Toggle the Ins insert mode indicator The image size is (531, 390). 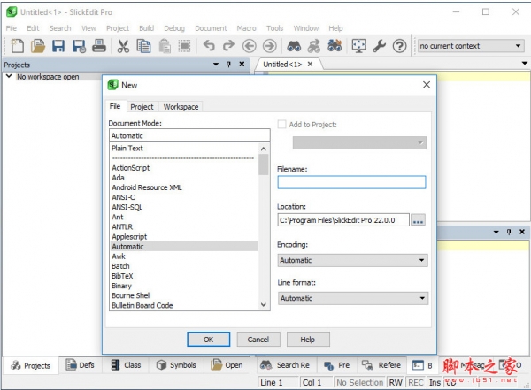click(x=435, y=382)
